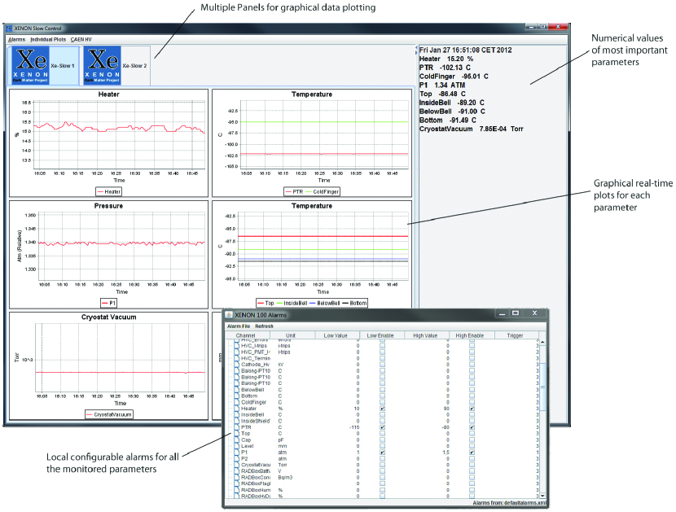Click the Java icon in alarms title bar
The width and height of the screenshot is (676, 512).
tap(230, 313)
